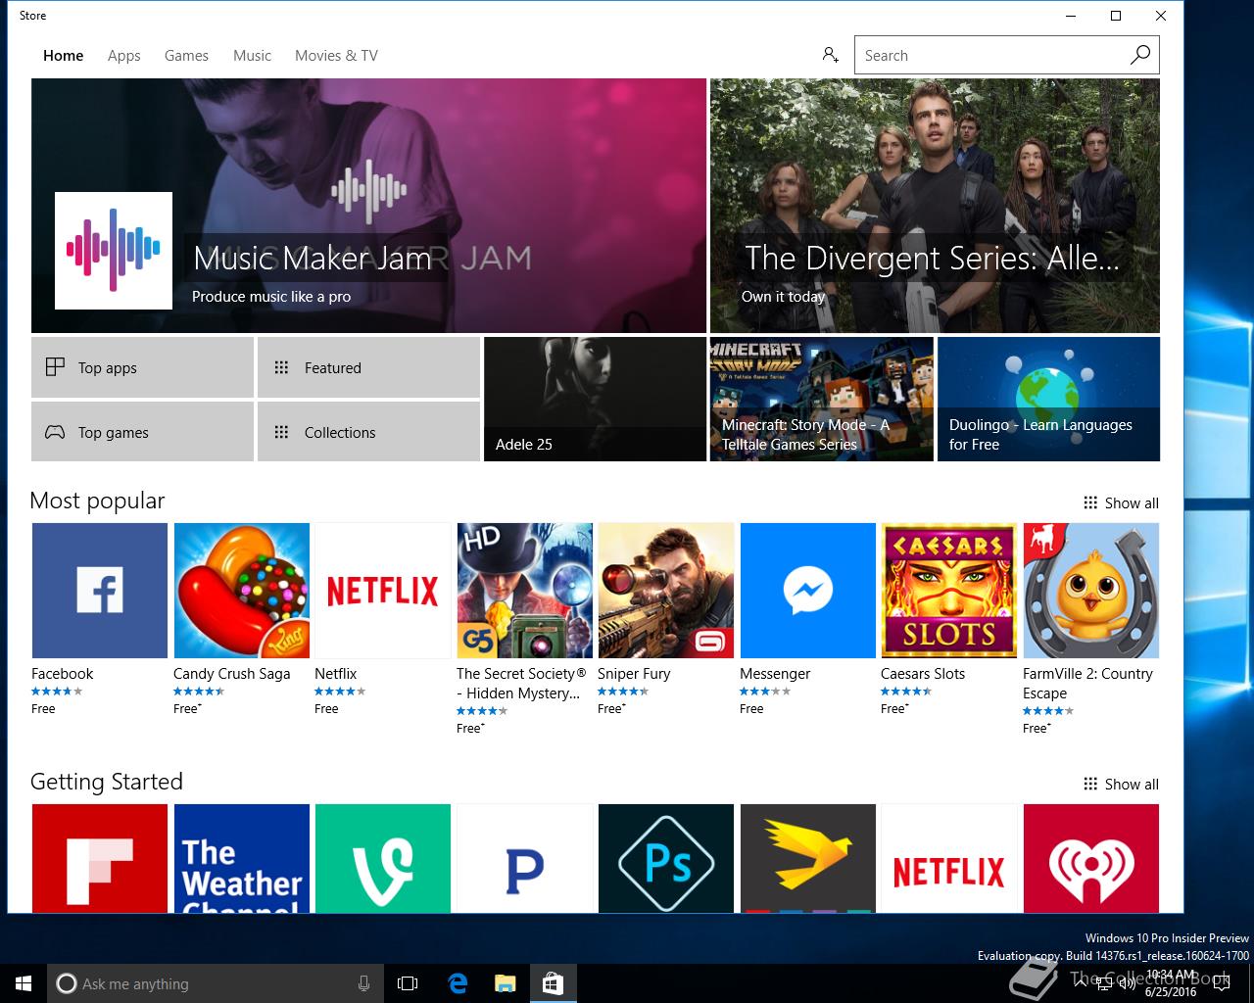
Task: Click the taskbar volume icon
Action: (x=1127, y=983)
